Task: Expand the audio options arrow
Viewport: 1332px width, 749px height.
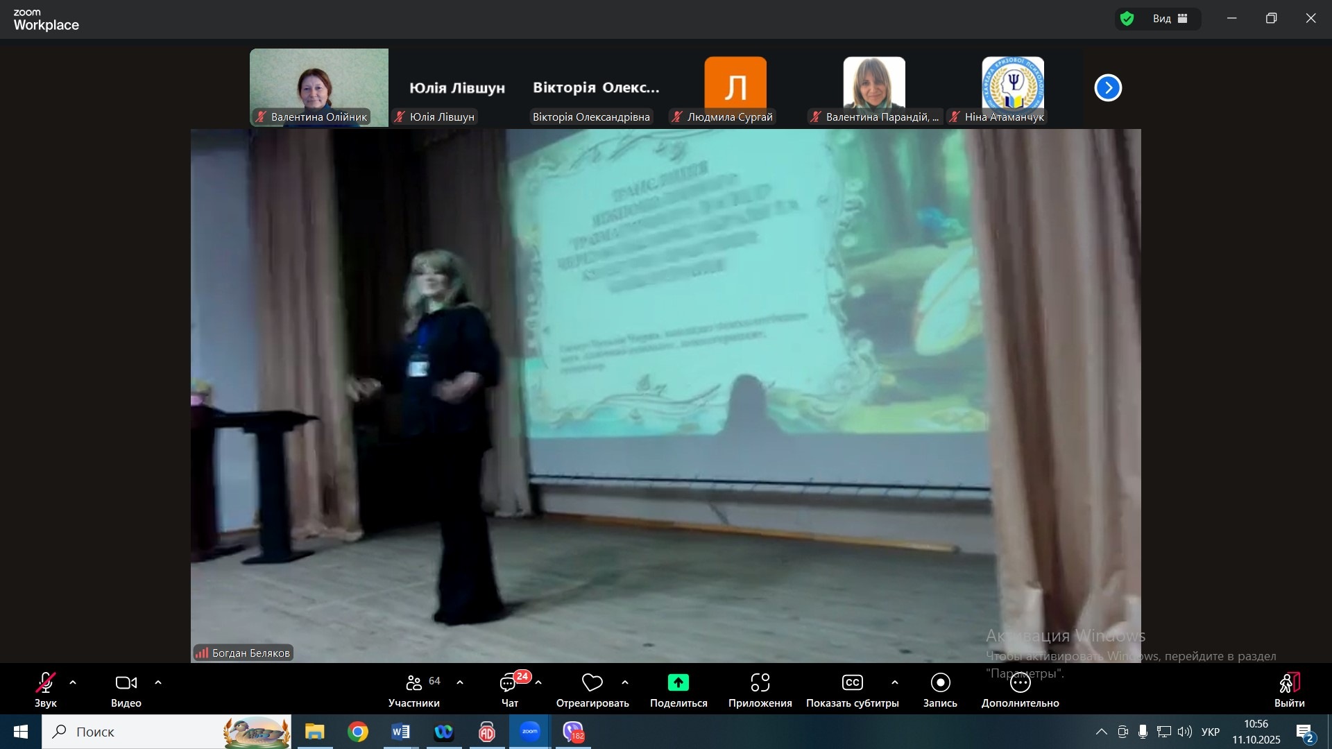Action: [73, 683]
